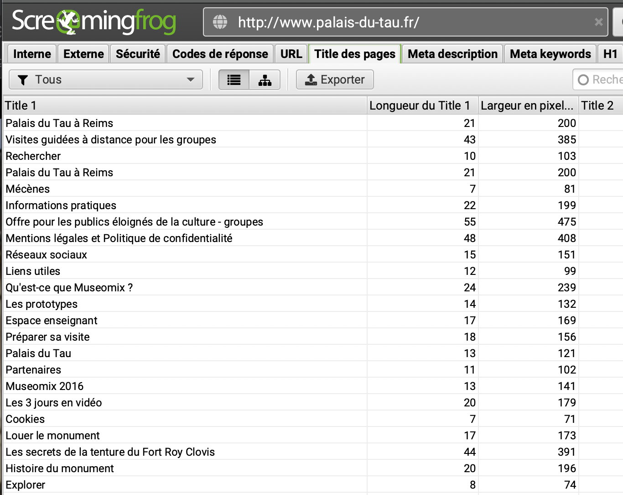Select the Offre pour les publics éloignés row

(x=313, y=221)
